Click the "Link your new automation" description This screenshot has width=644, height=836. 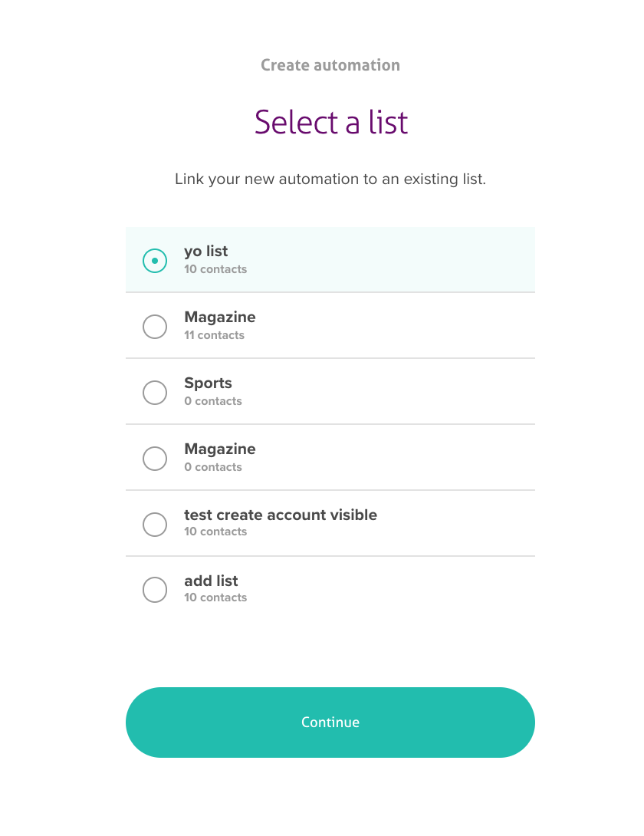(330, 180)
